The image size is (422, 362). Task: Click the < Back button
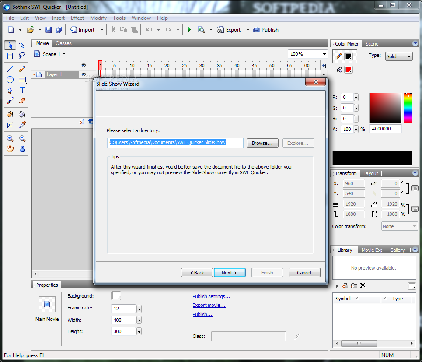197,273
